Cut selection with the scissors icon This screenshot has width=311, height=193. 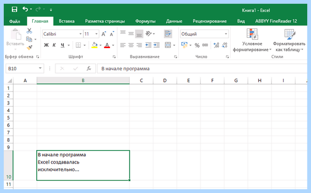[30, 31]
